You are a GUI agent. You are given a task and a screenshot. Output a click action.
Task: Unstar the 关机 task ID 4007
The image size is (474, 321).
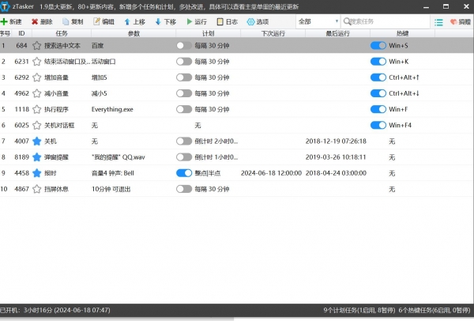click(37, 142)
